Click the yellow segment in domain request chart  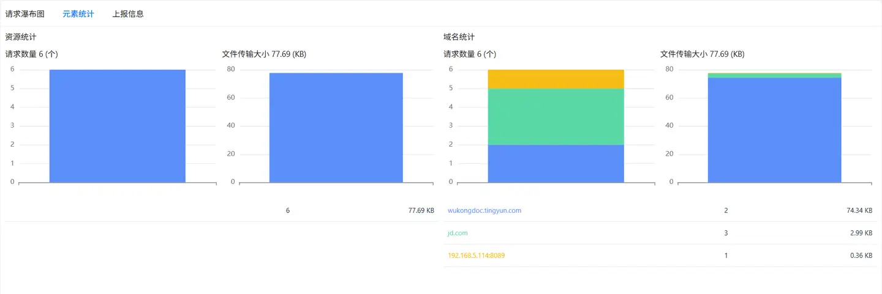tap(556, 79)
